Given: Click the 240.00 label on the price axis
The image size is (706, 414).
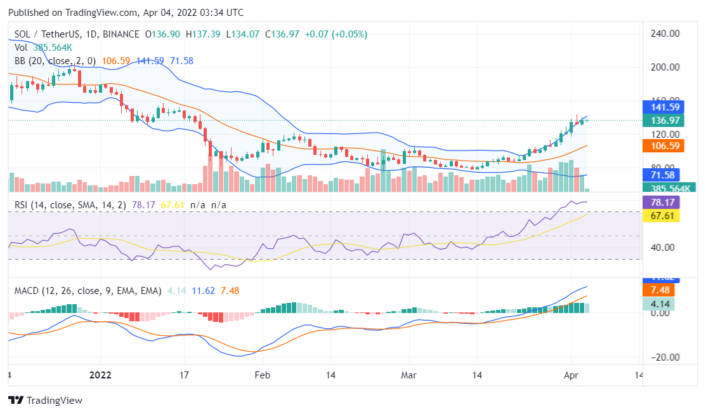Looking at the screenshot, I should (666, 34).
